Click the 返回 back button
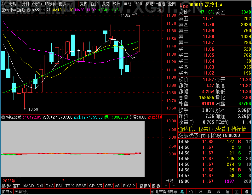 (x=172, y=4)
